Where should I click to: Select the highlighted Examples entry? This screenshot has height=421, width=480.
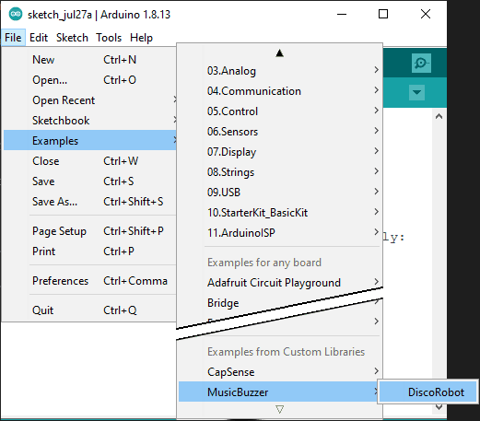[x=90, y=141]
